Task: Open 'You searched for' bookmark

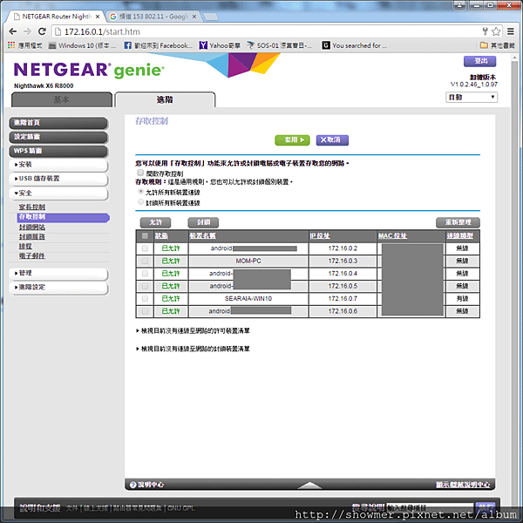Action: [355, 45]
